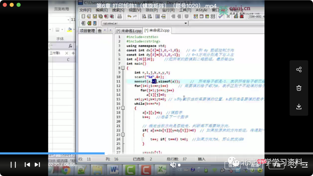Viewport: 313px width, 176px height.
Task: Collapse the code fold at line 8
Action: pos(123,68)
